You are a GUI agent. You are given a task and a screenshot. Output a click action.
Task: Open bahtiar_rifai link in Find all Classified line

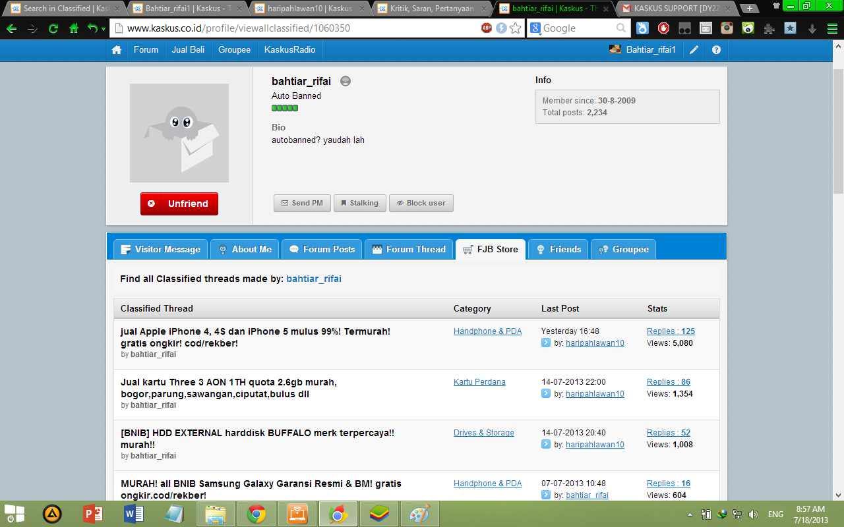click(314, 279)
